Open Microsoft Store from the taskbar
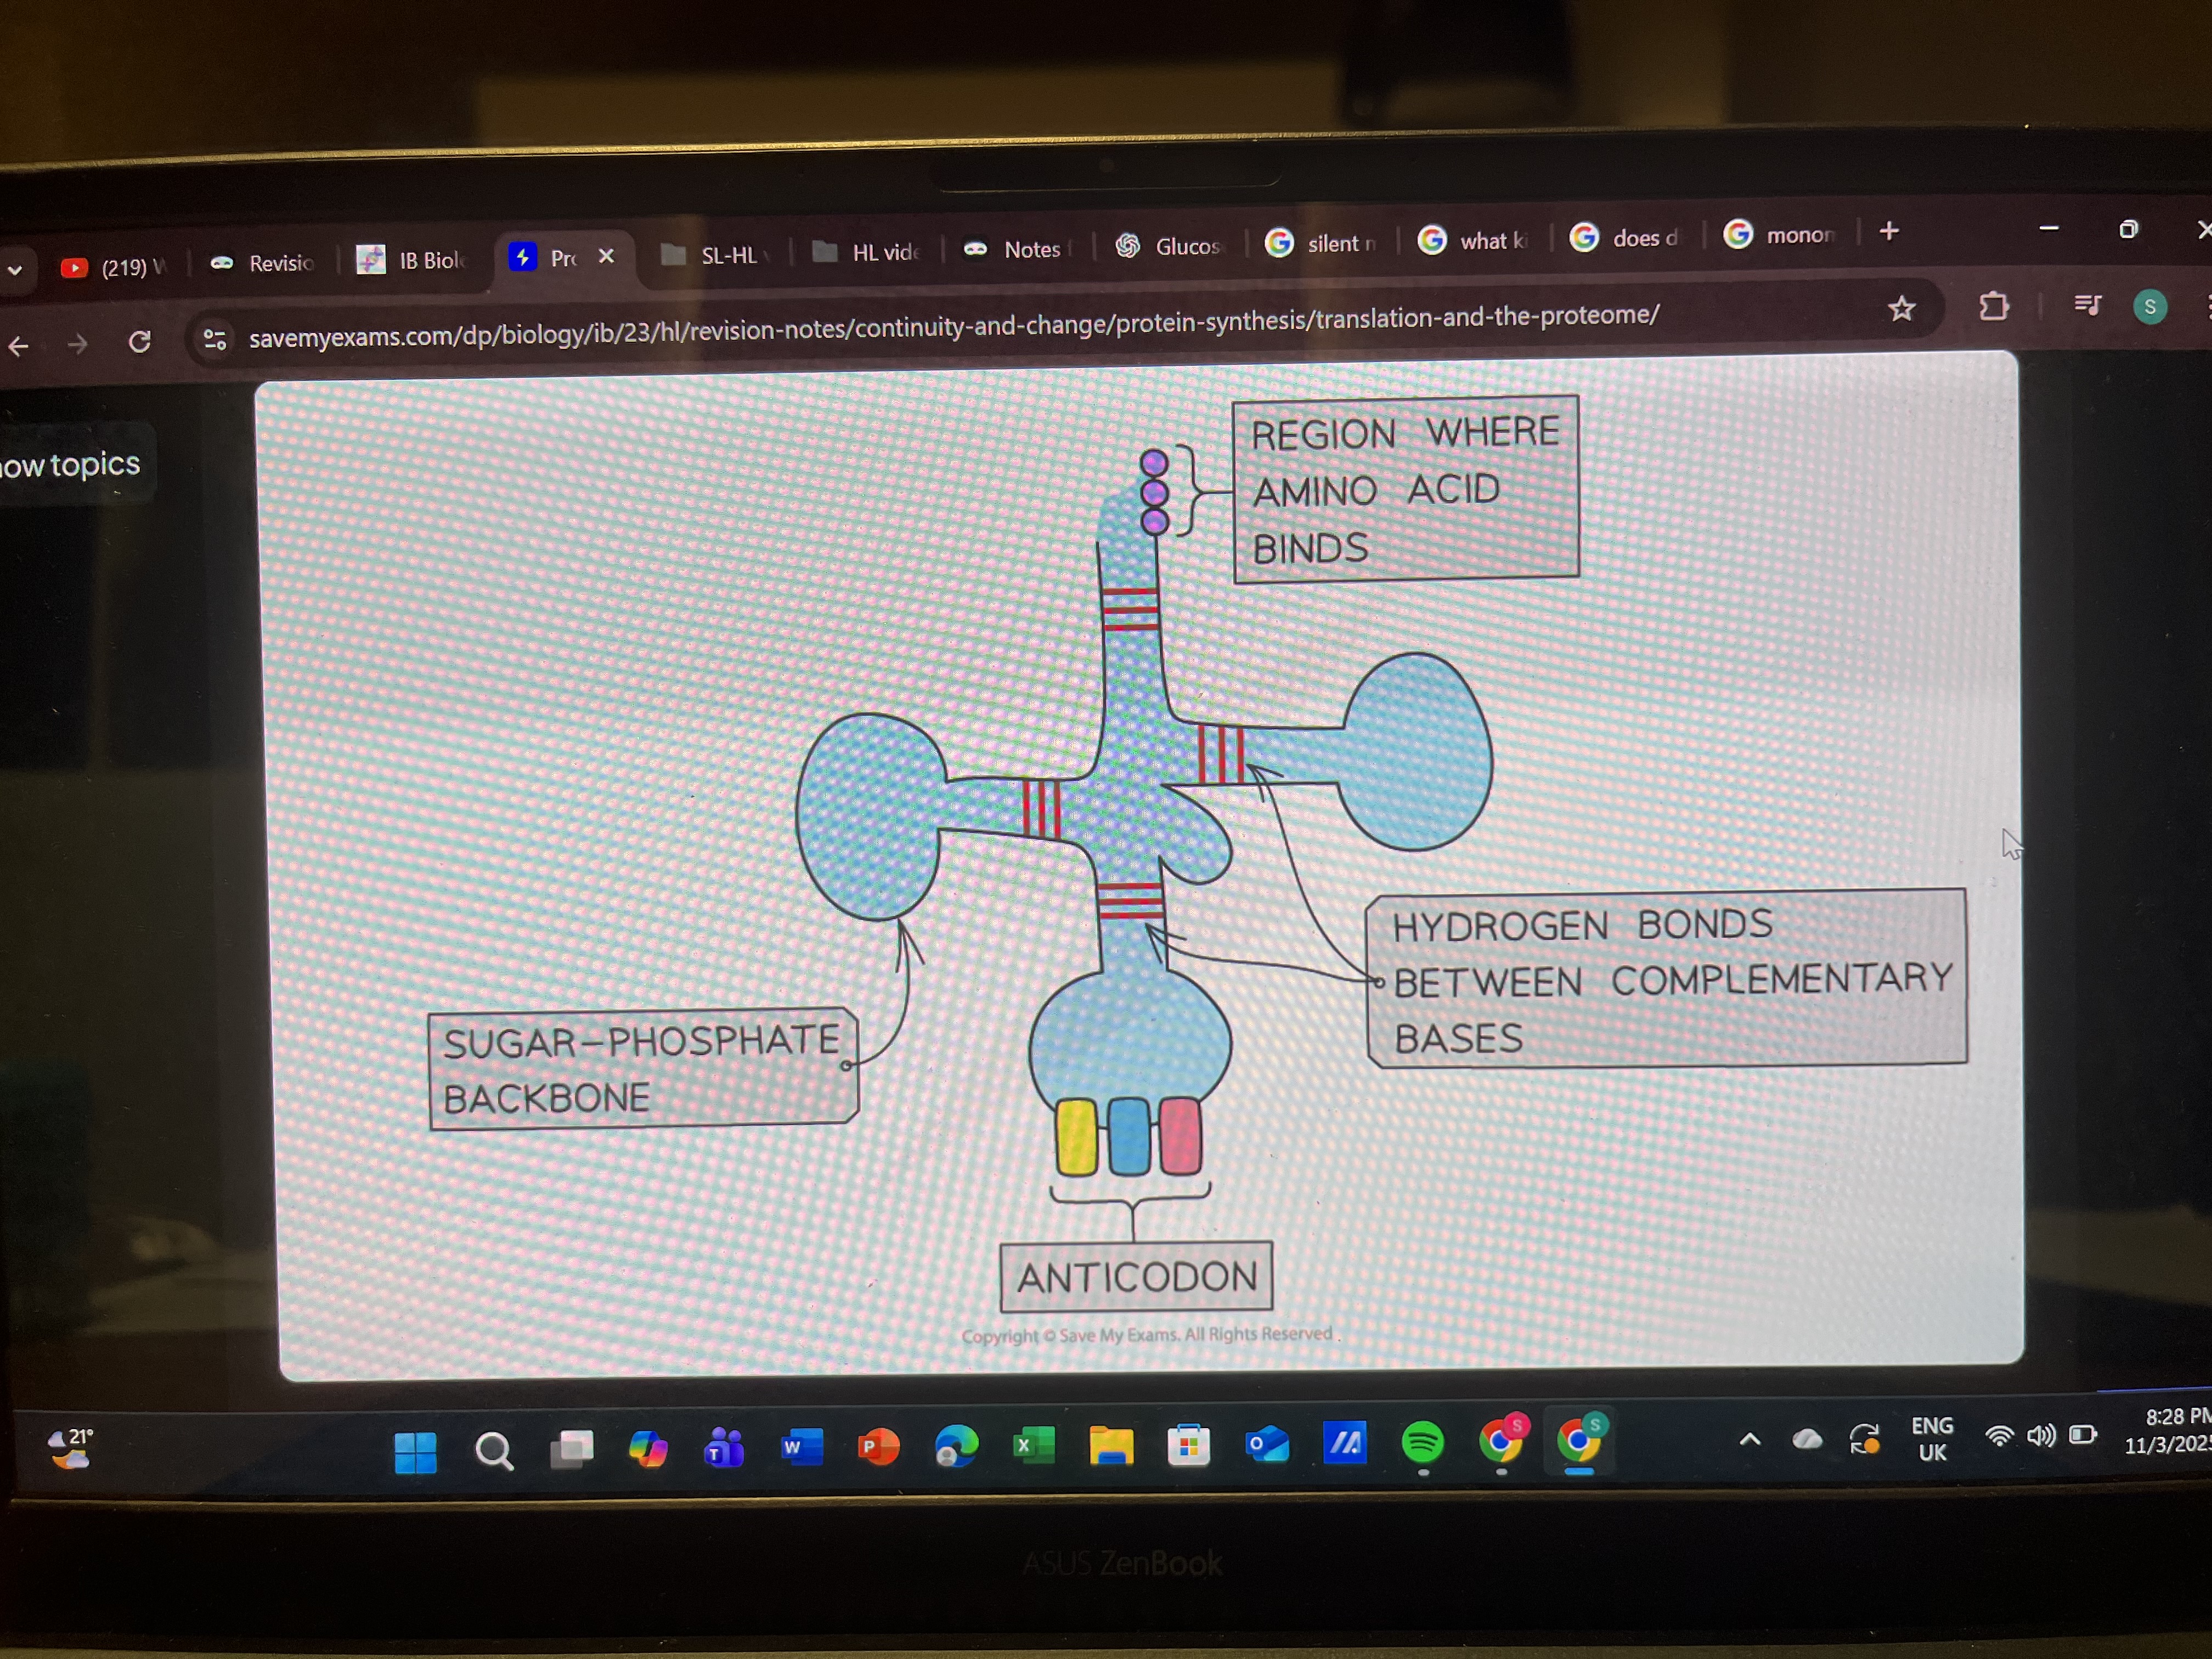2212x1659 pixels. click(x=1189, y=1446)
